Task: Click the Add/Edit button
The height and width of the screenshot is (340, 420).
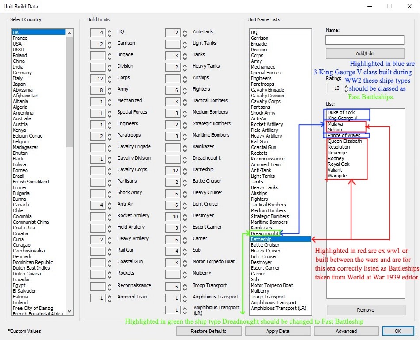Action: click(365, 53)
